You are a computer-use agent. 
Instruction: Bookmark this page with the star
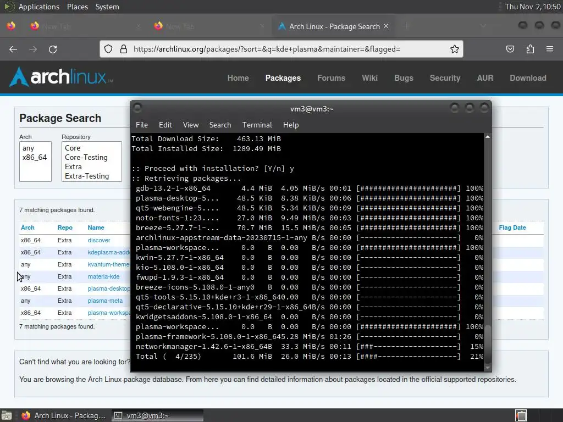click(455, 49)
